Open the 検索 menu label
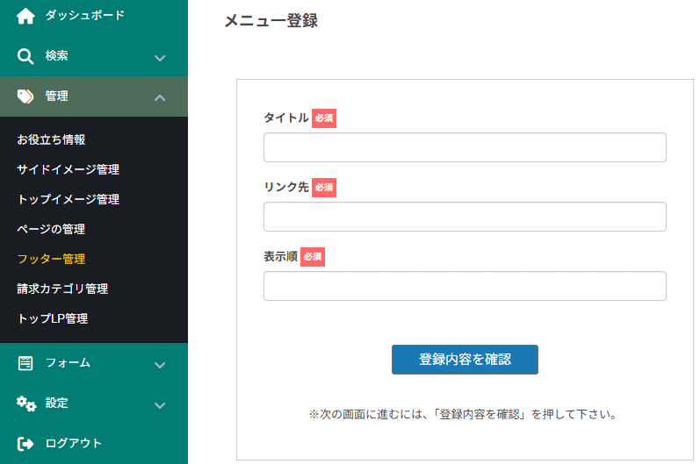This screenshot has height=464, width=700. click(x=57, y=55)
